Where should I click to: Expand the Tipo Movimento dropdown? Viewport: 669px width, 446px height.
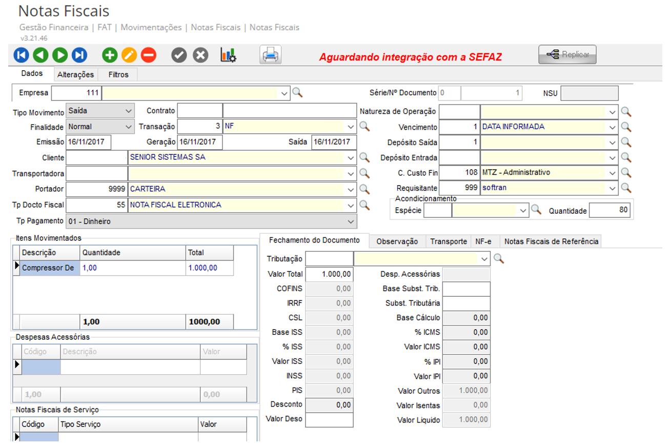pos(128,111)
